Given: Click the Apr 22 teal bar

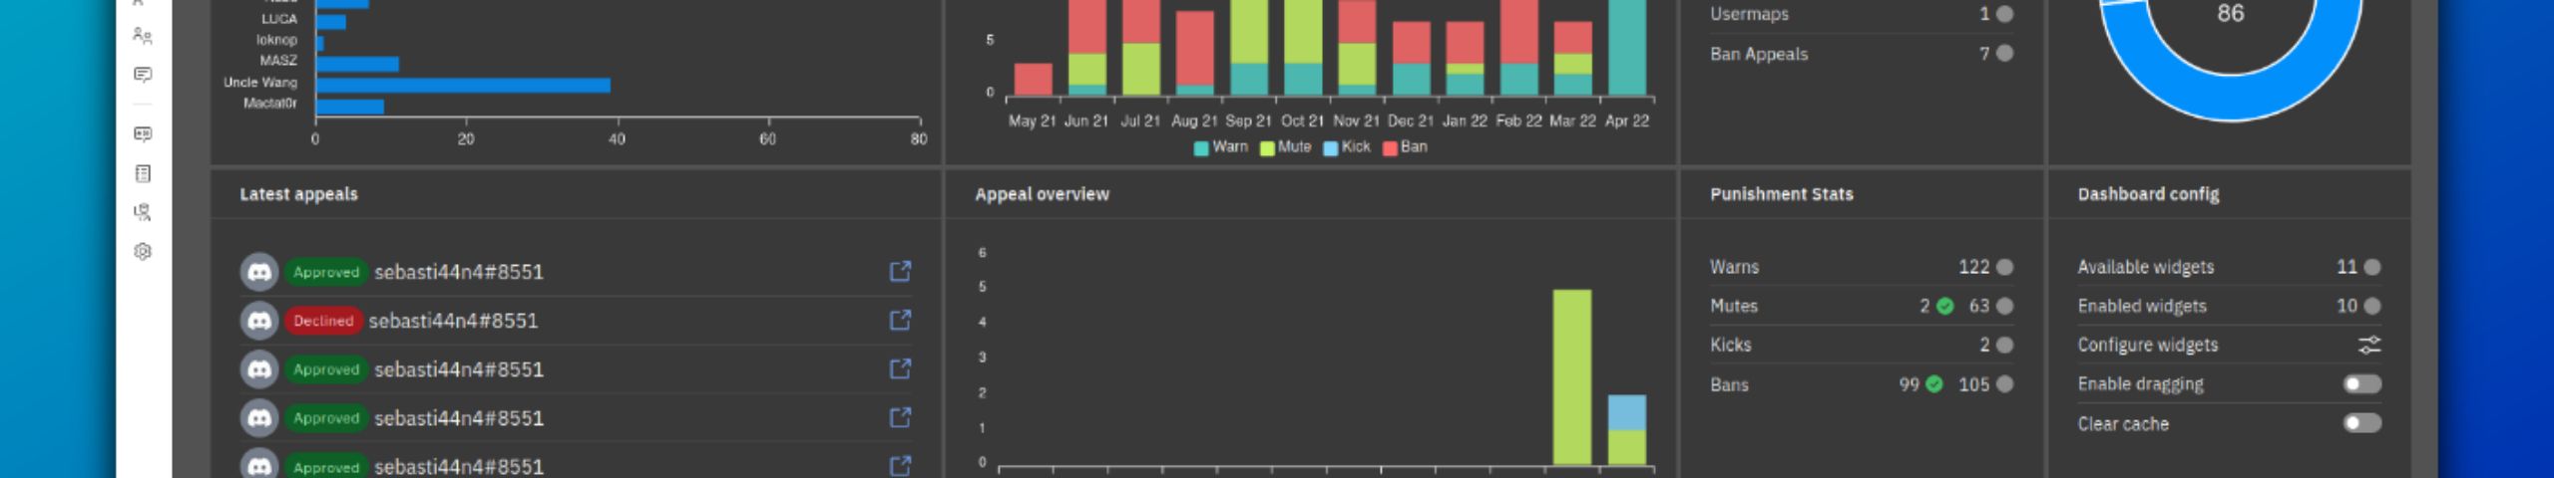Looking at the screenshot, I should (1626, 50).
